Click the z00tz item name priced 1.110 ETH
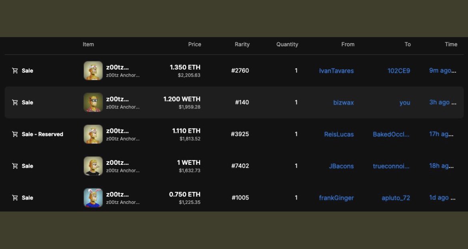Screen dimensions: 468x249 (118, 131)
